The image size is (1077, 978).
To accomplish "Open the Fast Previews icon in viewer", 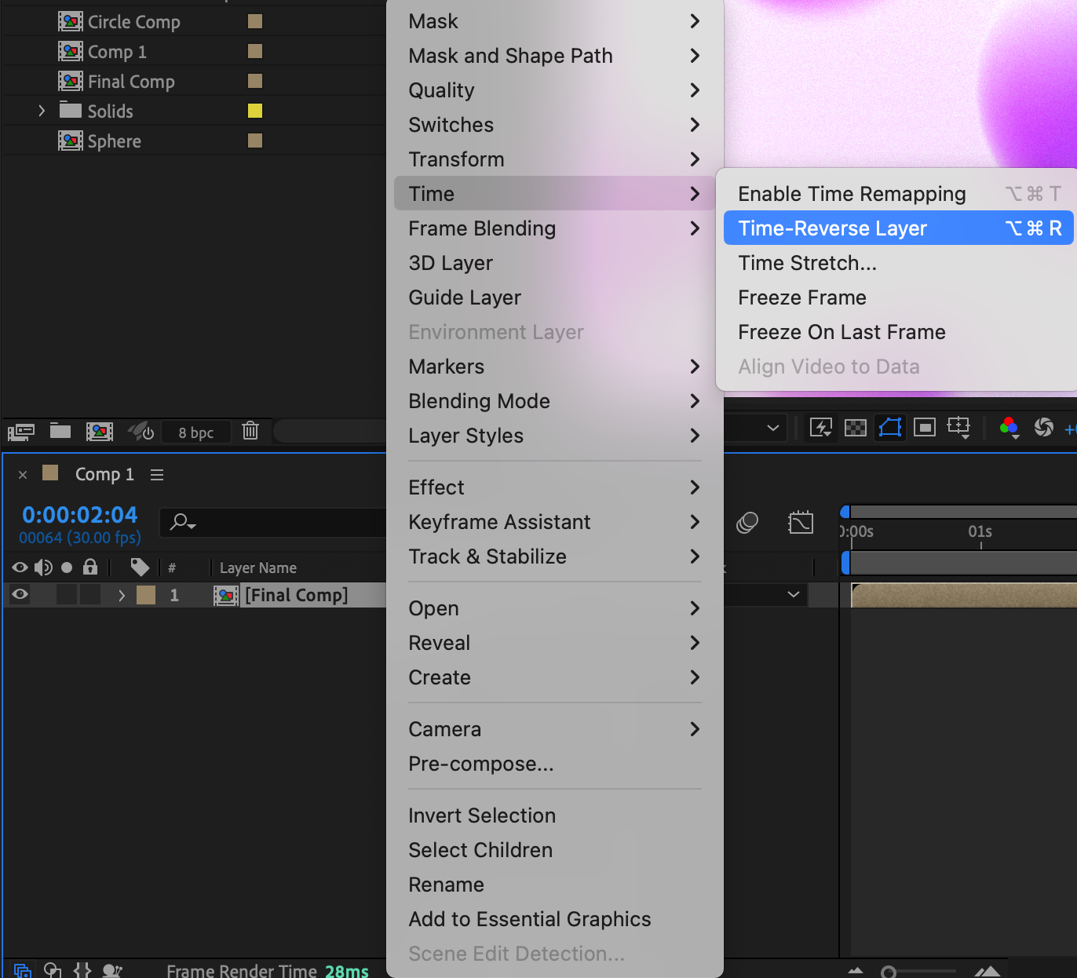I will (821, 428).
